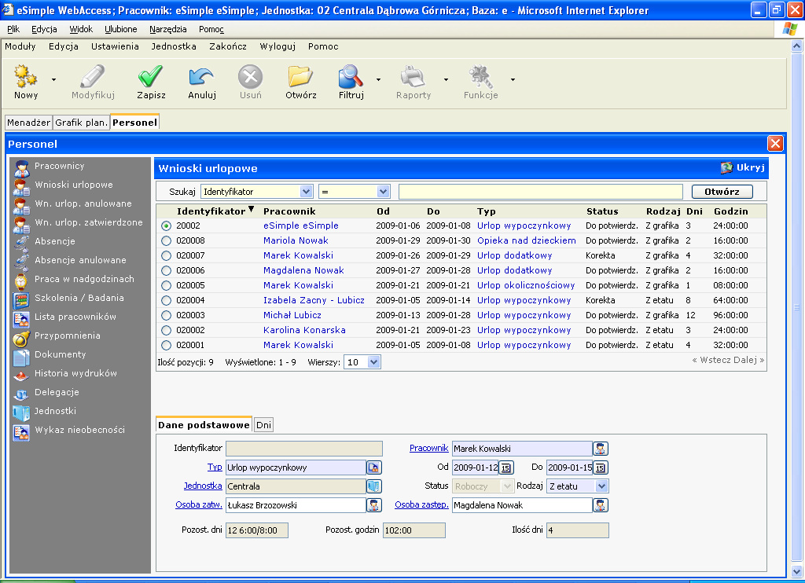
Task: Expand the arrow next to Filtruj
Action: coord(378,79)
